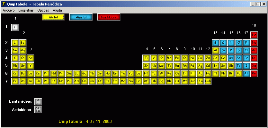The width and height of the screenshot is (268, 128).
Task: Click the red Gás Nobre legend button
Action: pyautogui.click(x=109, y=17)
